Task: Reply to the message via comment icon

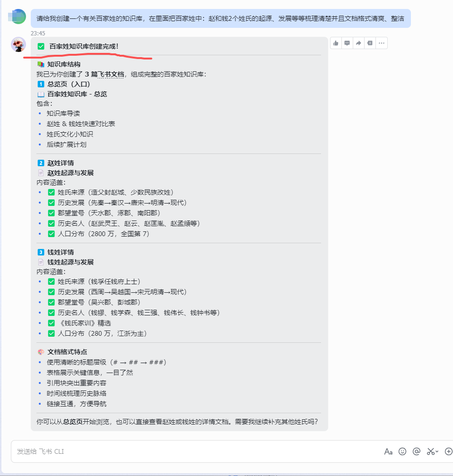Action: (x=347, y=43)
